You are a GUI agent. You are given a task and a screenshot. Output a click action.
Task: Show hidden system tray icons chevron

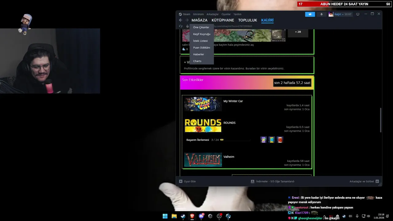point(325,216)
